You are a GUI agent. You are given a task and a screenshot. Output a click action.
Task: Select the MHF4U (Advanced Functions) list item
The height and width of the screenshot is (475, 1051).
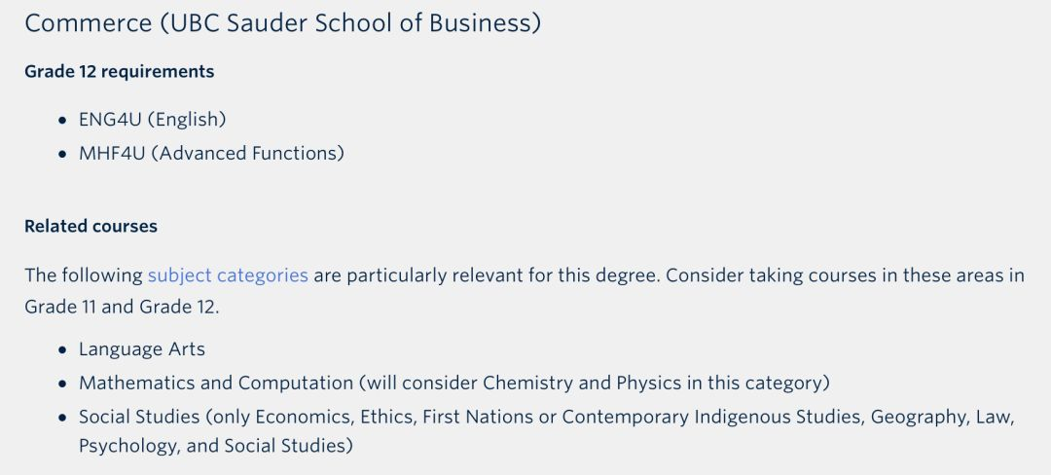(211, 153)
